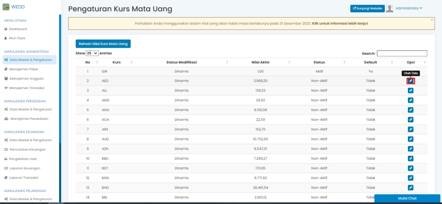This screenshot has width=442, height=204.
Task: Select Manajemen Transaksi sidebar item
Action: pos(27,88)
